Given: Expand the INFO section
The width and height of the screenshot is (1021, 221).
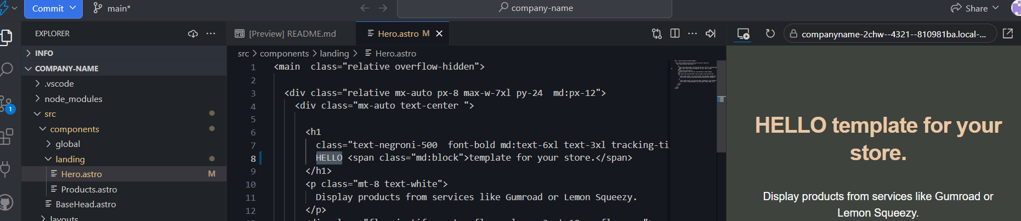Looking at the screenshot, I should (x=44, y=53).
